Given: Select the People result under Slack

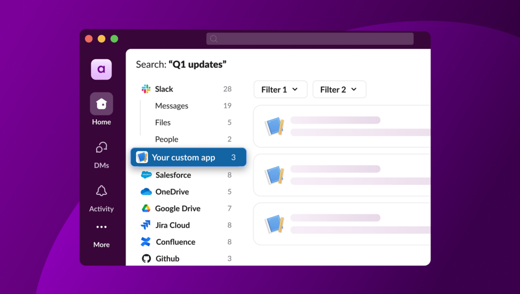Looking at the screenshot, I should [167, 139].
